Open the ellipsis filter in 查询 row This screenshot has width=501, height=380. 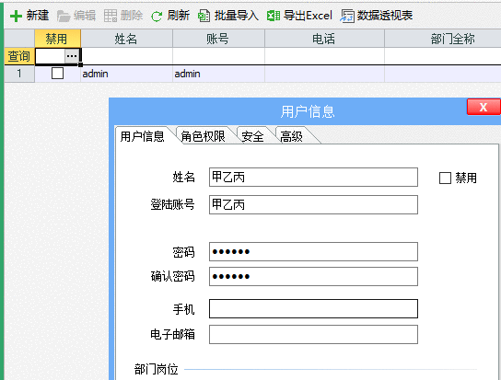tap(72, 56)
